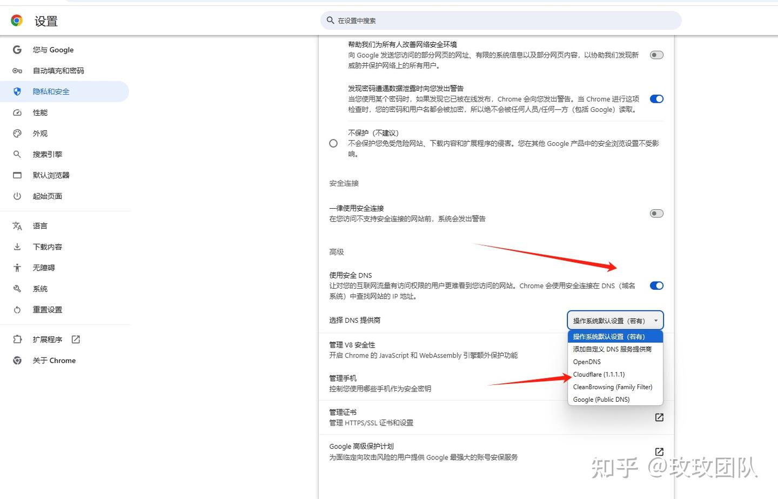Open 管理证书 via its external link icon

point(659,417)
